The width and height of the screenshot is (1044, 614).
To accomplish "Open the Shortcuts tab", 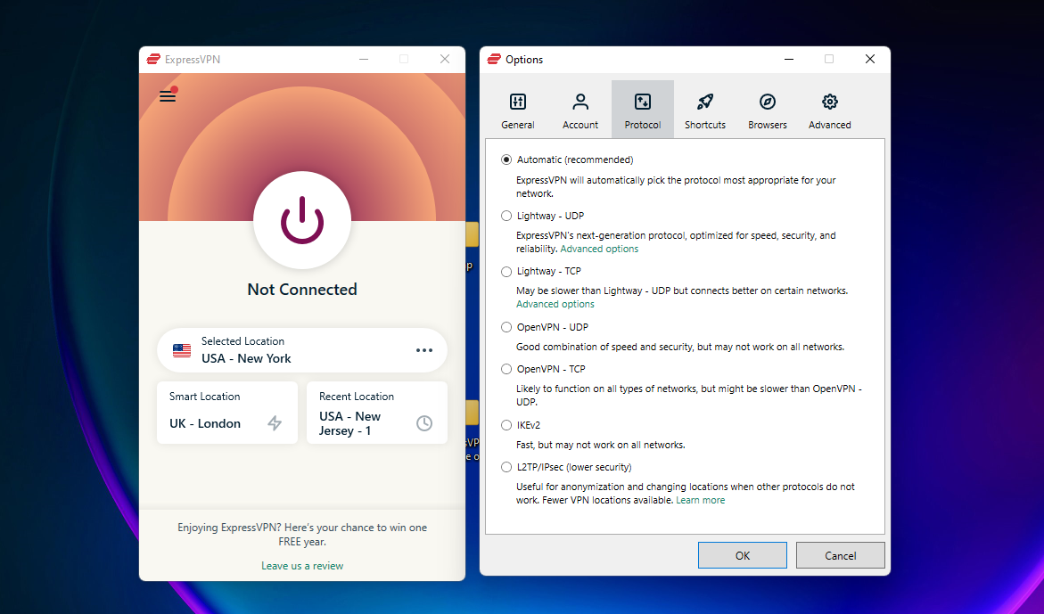I will pyautogui.click(x=705, y=110).
